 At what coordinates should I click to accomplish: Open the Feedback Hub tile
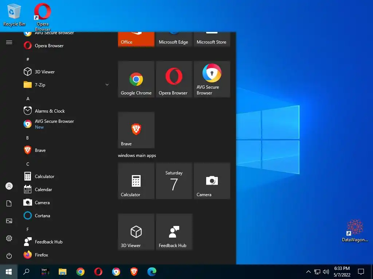coord(174,232)
